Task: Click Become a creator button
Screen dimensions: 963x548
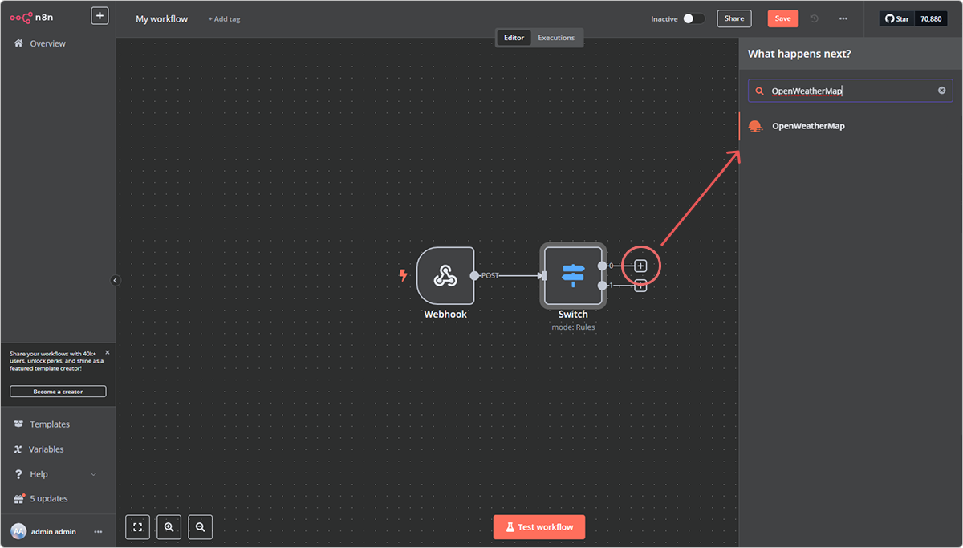Action: tap(58, 392)
